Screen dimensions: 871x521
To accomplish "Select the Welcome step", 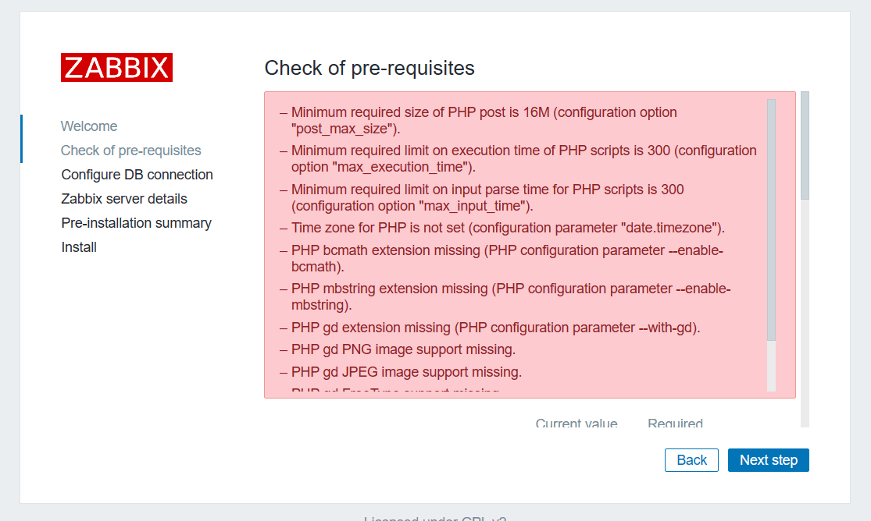I will (x=89, y=126).
